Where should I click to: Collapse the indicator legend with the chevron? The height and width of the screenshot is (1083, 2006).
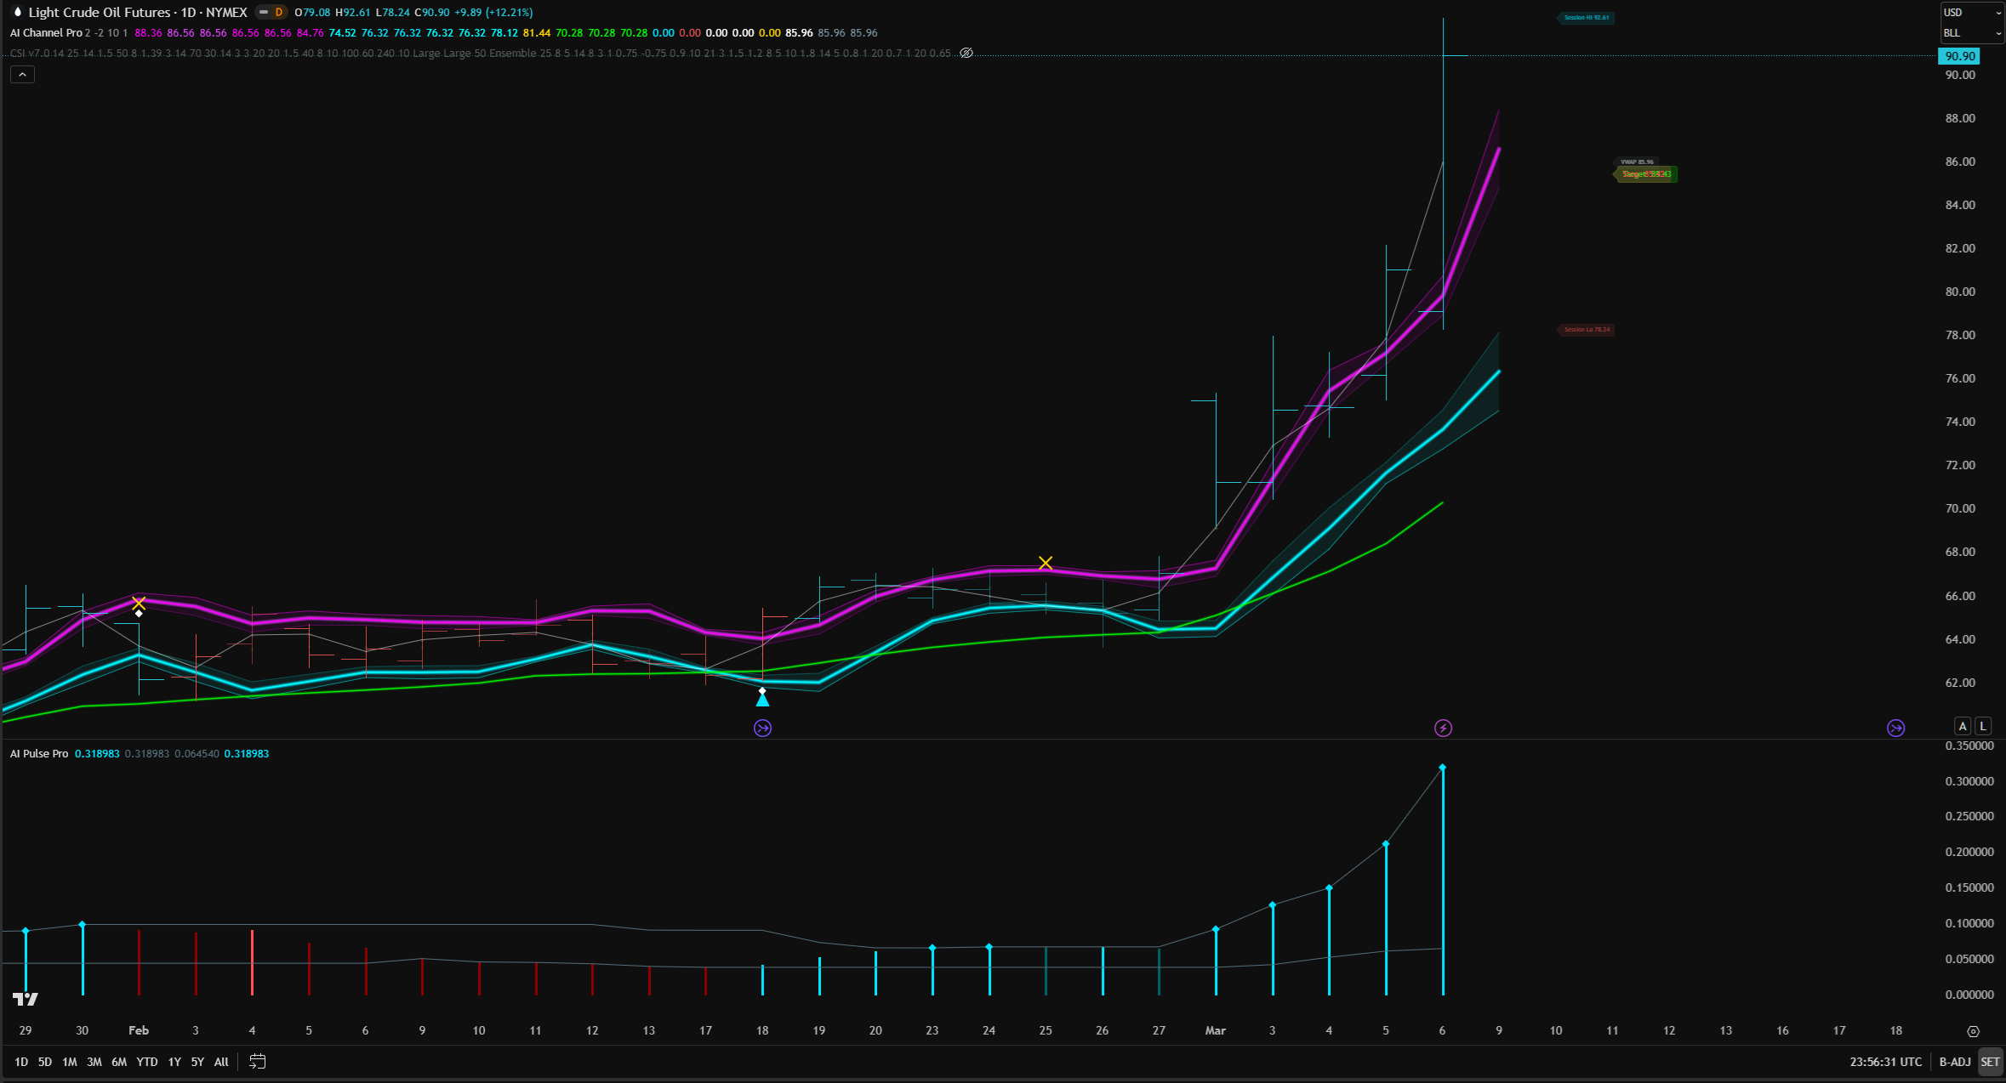(22, 74)
